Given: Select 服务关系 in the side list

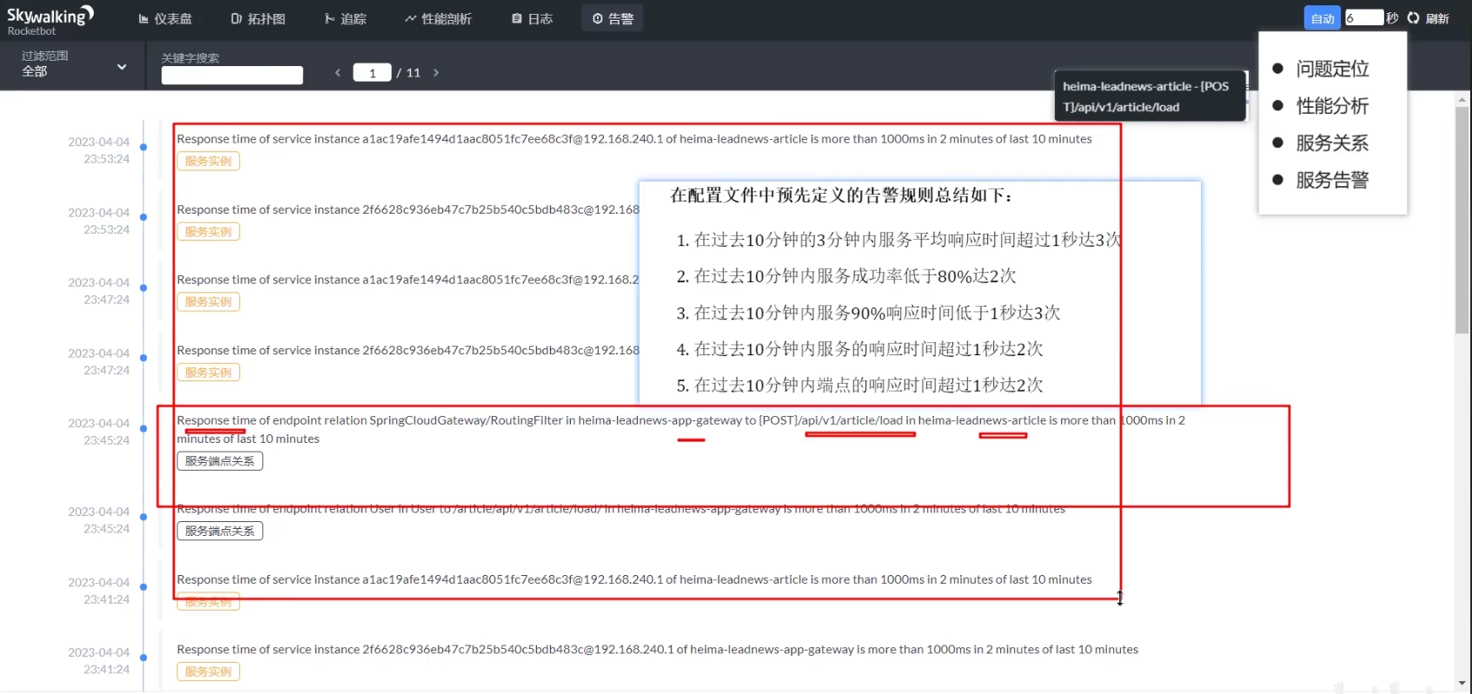Looking at the screenshot, I should 1332,143.
